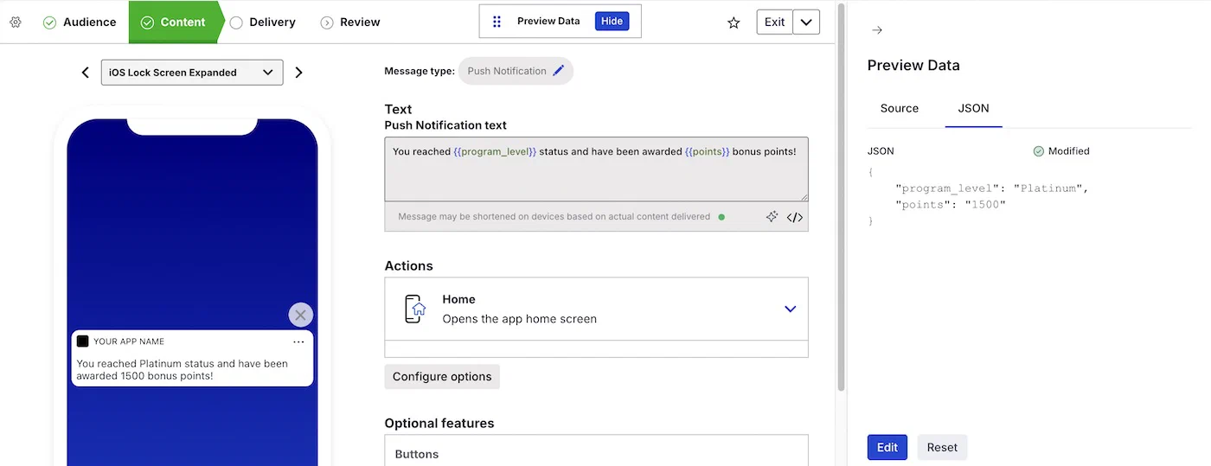Open the AI sparkle assistant icon

coord(772,217)
